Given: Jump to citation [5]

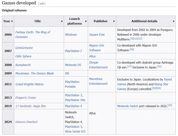Looking at the screenshot, I should (132, 39).
